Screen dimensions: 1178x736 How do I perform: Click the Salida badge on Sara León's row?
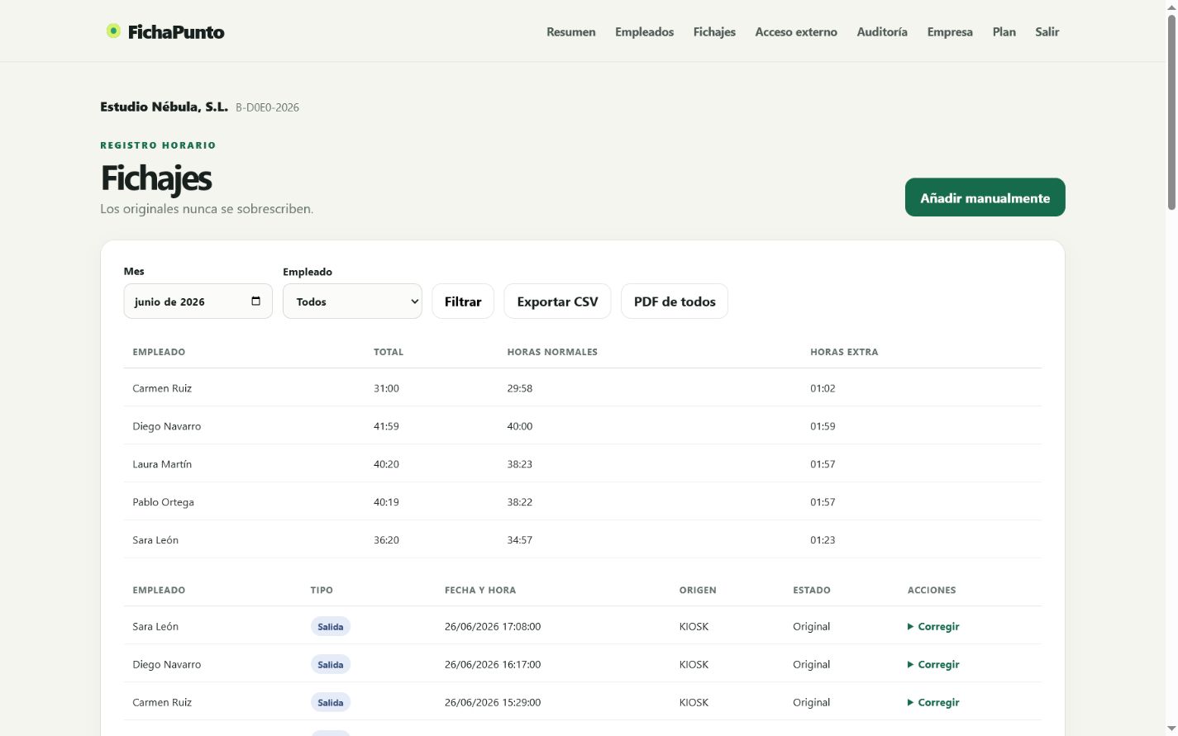pyautogui.click(x=331, y=627)
